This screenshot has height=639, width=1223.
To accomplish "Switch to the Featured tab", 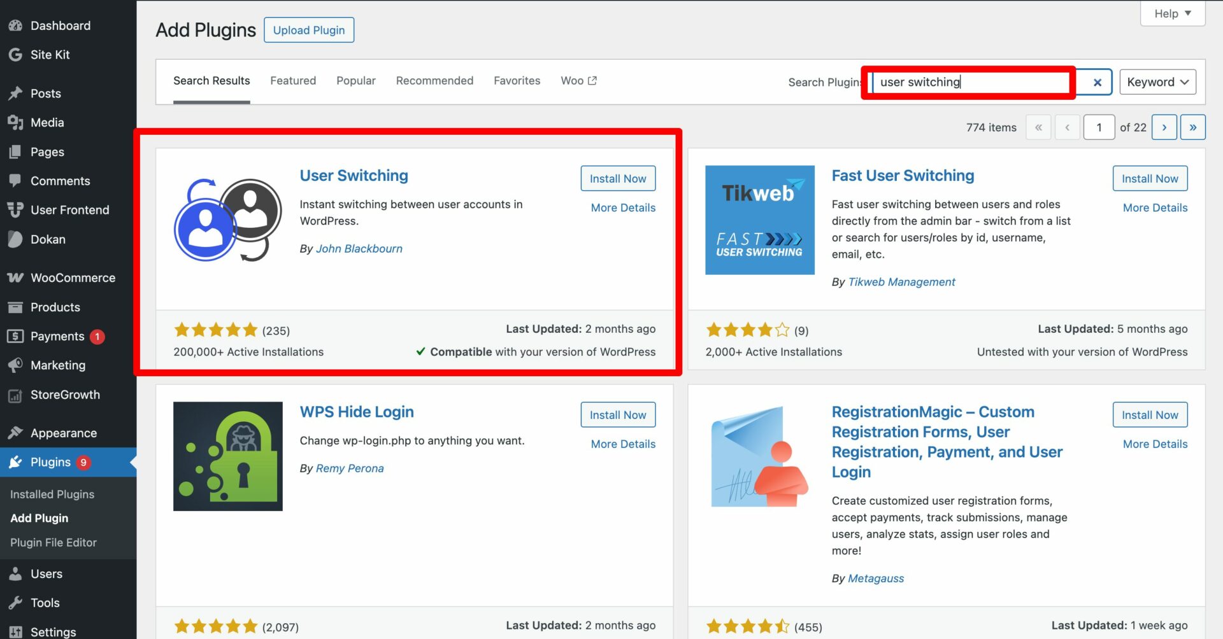I will coord(293,81).
